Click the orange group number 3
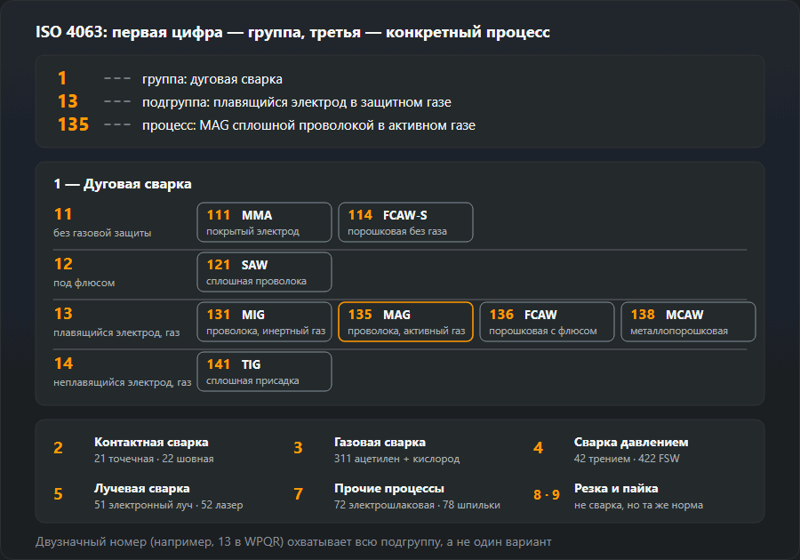 298,448
